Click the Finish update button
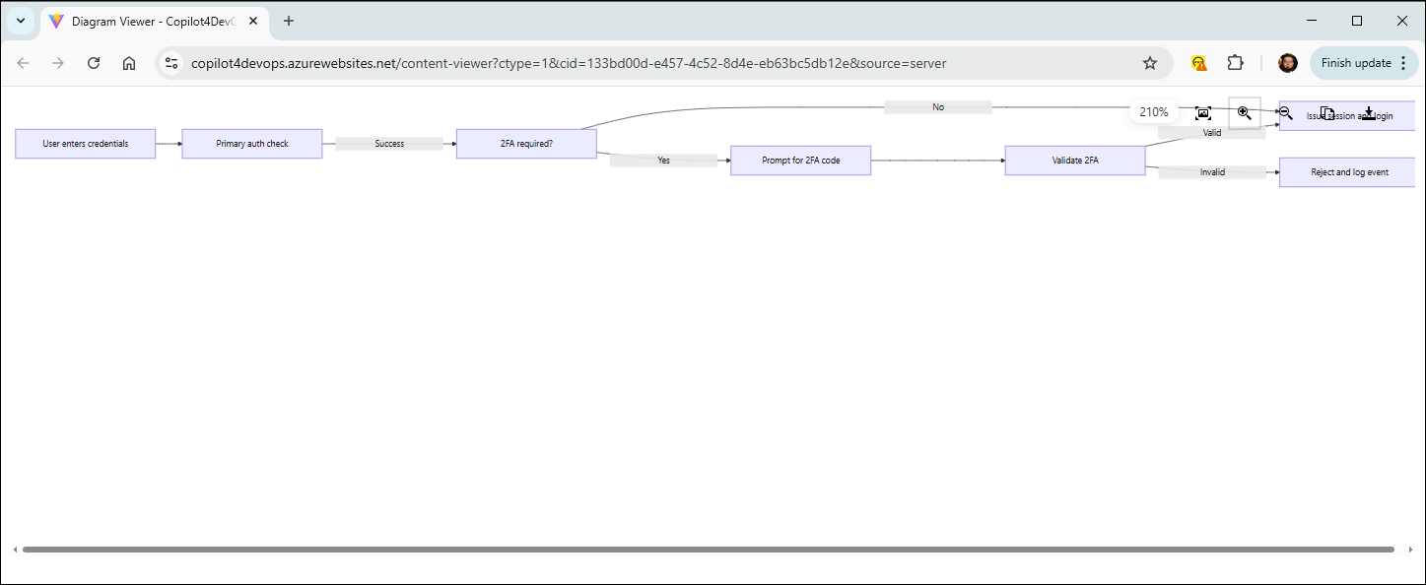This screenshot has width=1426, height=585. [x=1356, y=63]
